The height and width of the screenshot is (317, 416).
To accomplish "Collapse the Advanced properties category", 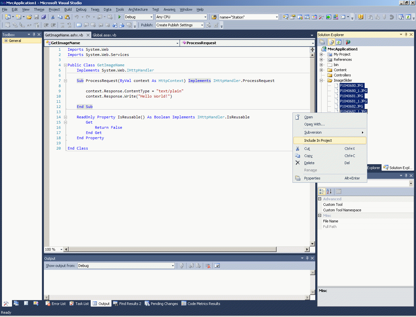I will (x=320, y=199).
